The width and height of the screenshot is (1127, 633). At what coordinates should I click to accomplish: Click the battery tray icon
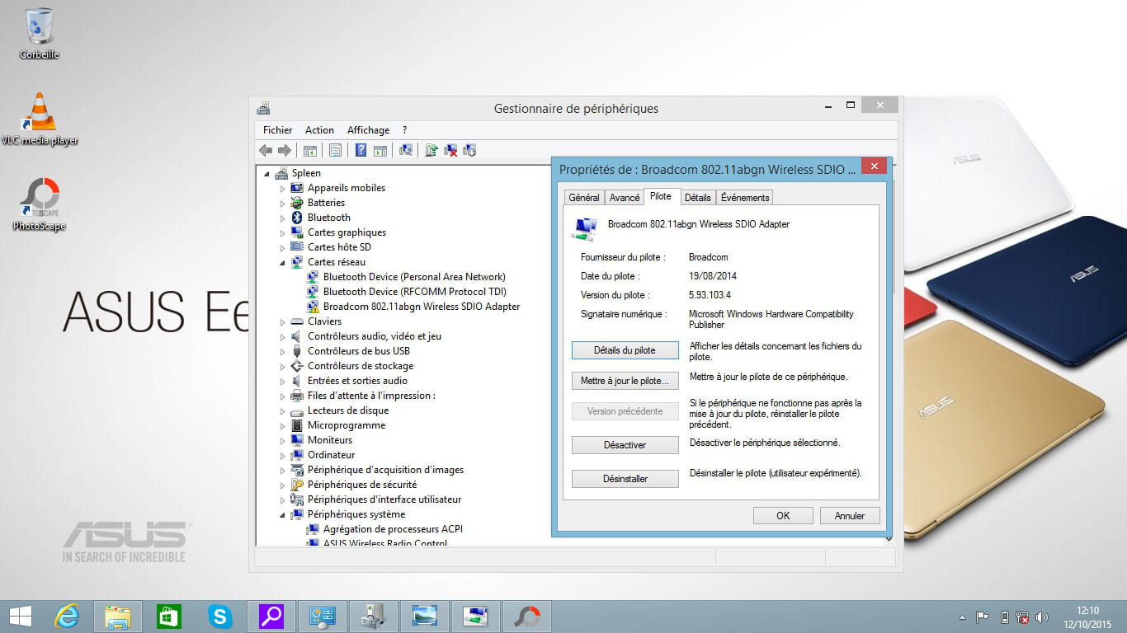[x=1004, y=617]
